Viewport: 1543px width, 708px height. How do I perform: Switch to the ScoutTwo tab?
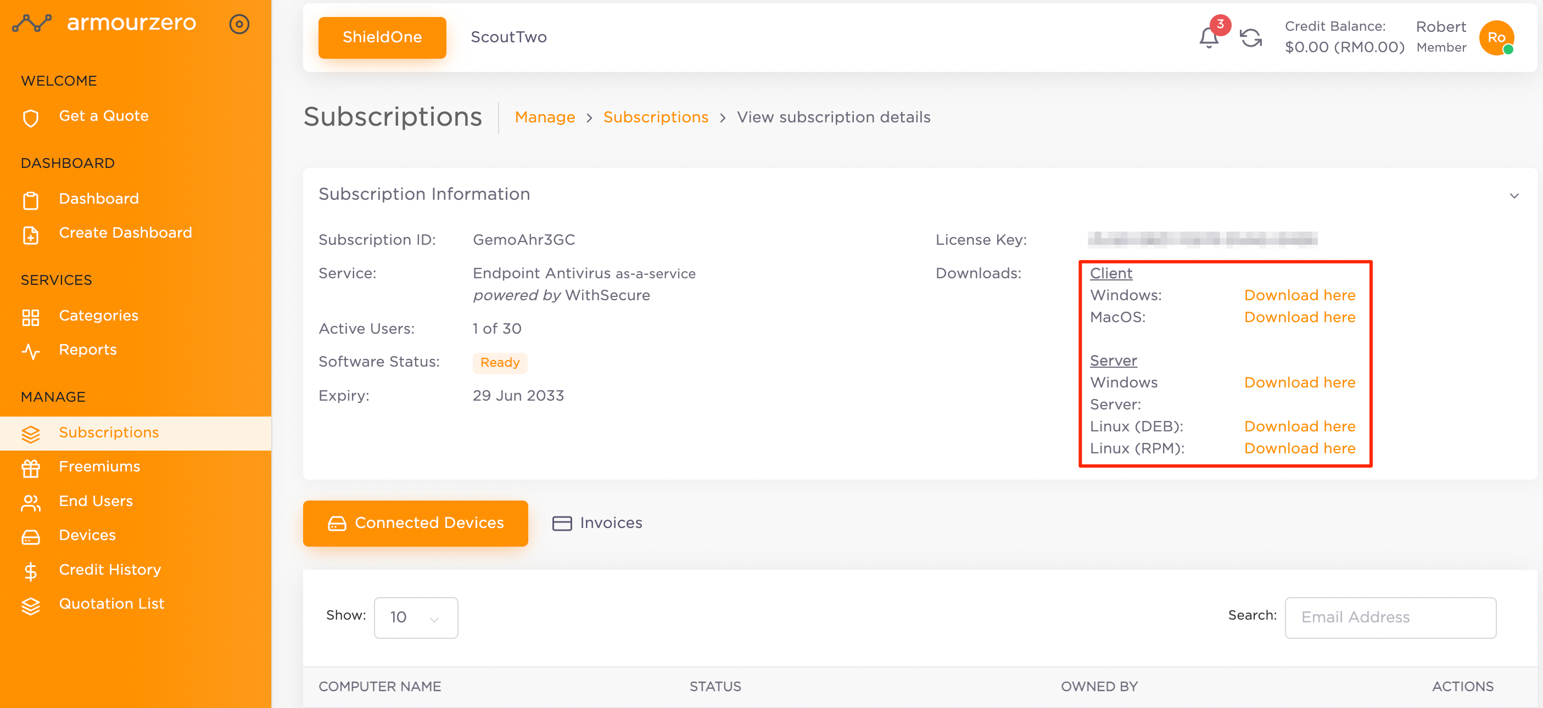[x=508, y=37]
